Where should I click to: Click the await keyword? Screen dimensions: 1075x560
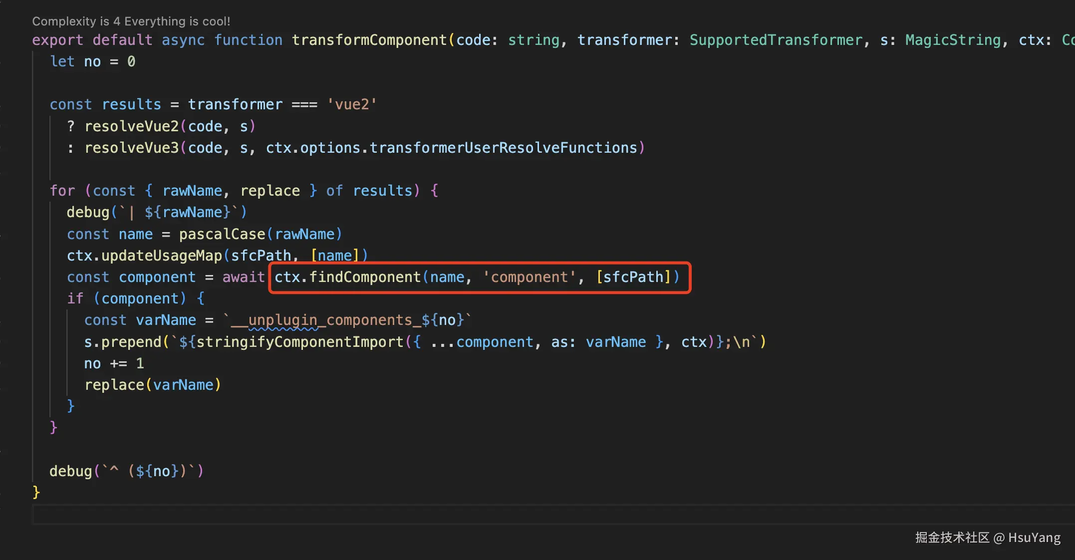[243, 277]
